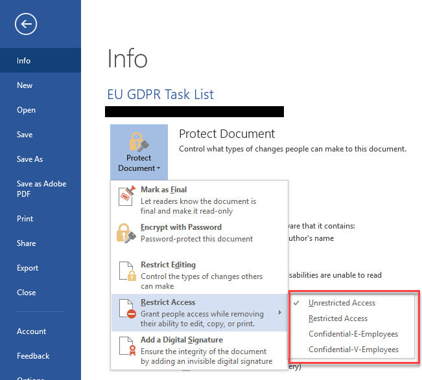Image resolution: width=422 pixels, height=380 pixels.
Task: Select Mark as Final menu entry
Action: [200, 200]
